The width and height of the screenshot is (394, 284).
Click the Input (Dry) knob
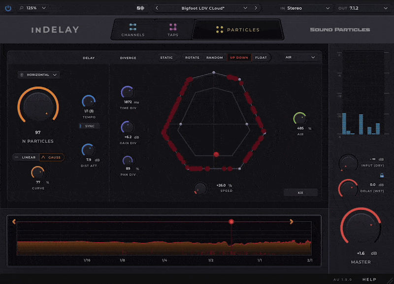click(x=348, y=163)
